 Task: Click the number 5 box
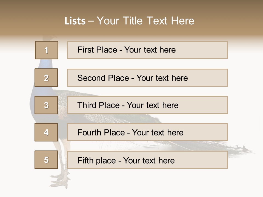46,160
